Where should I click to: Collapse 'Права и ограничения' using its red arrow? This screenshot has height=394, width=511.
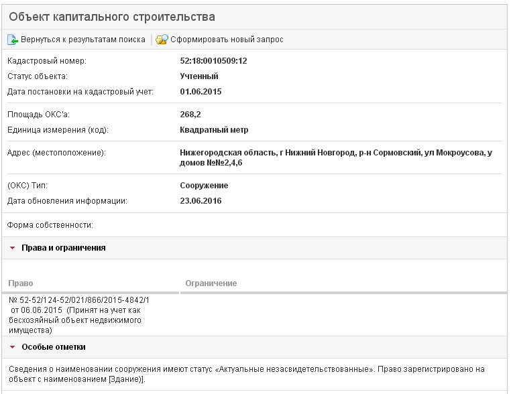click(12, 248)
